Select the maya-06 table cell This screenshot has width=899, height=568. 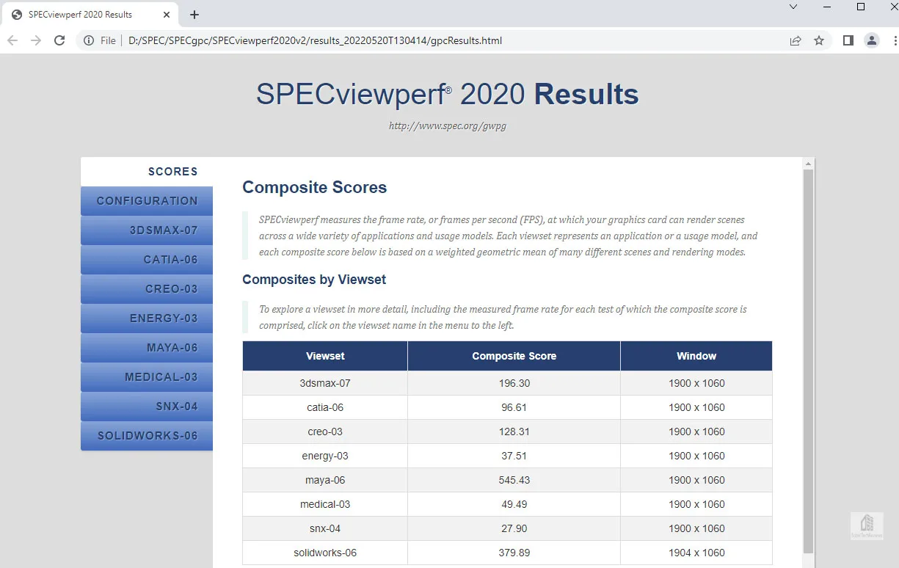click(325, 480)
